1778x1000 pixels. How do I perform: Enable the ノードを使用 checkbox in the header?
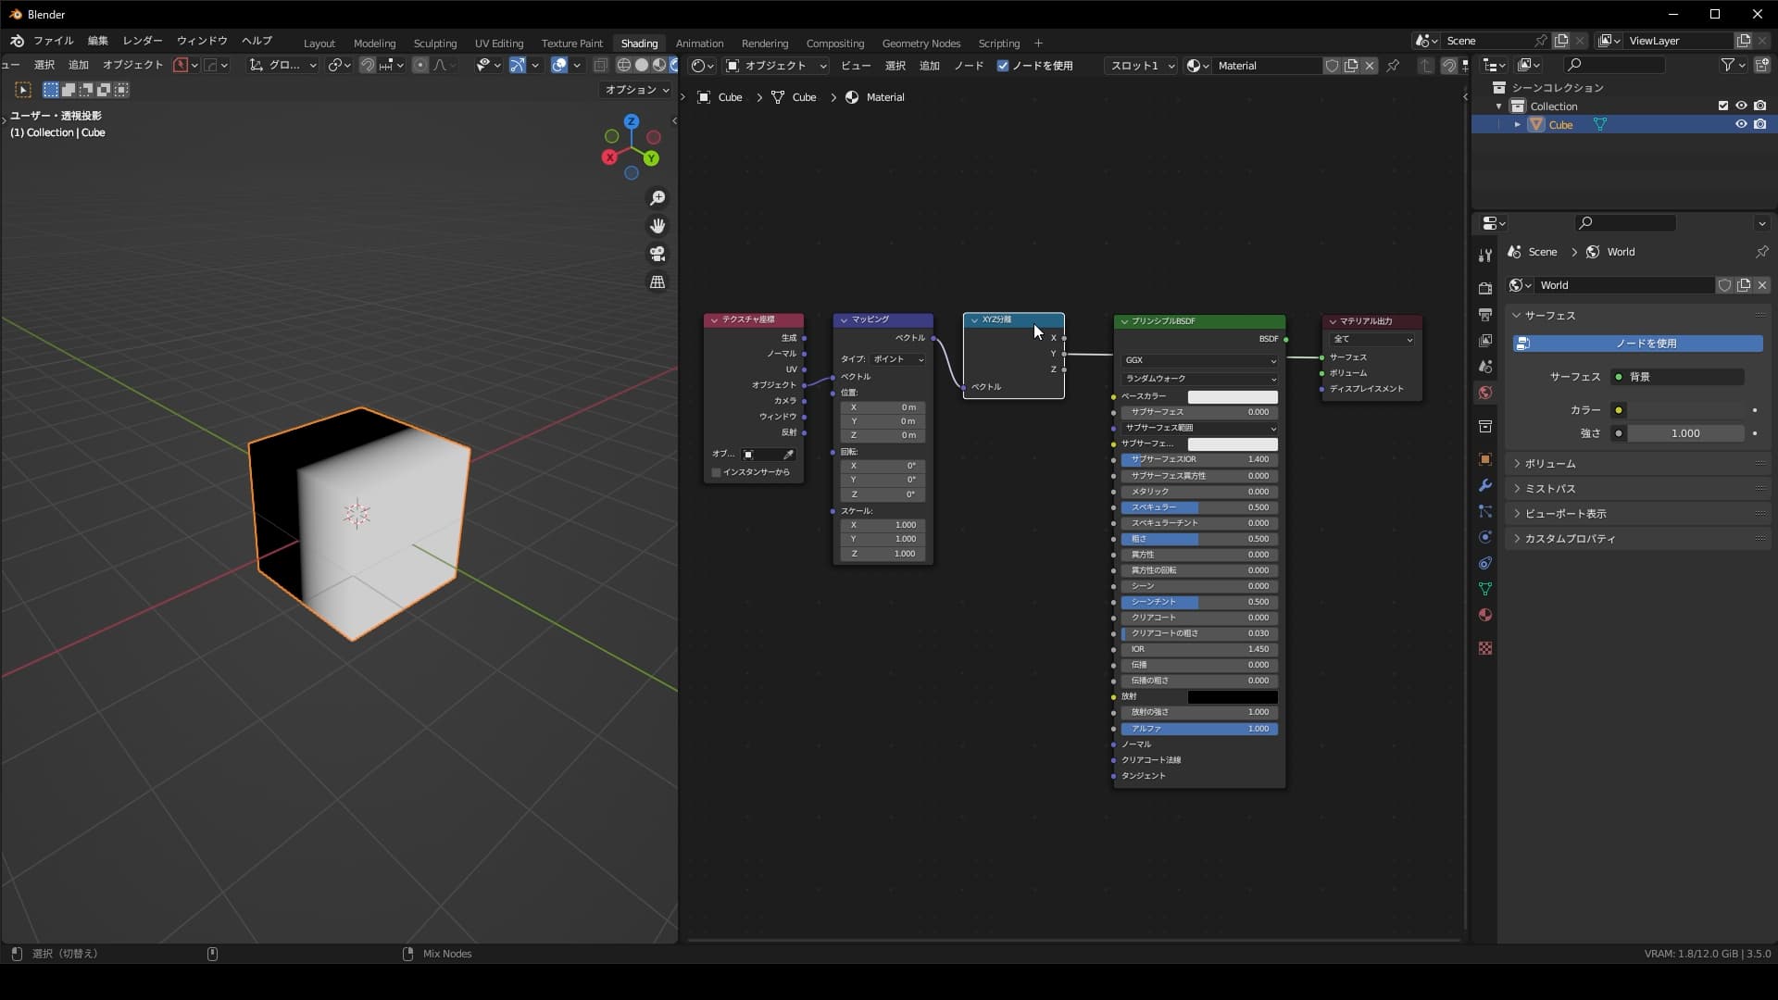tap(1003, 66)
